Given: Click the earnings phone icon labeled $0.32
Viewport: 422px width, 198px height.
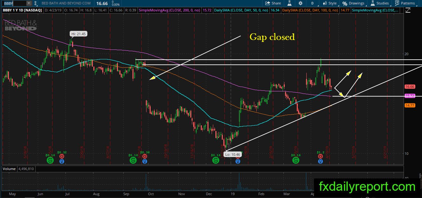Looking at the screenshot, I should point(62,156).
